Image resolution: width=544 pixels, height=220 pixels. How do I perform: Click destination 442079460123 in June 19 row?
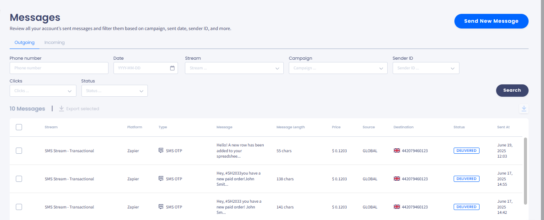click(415, 151)
